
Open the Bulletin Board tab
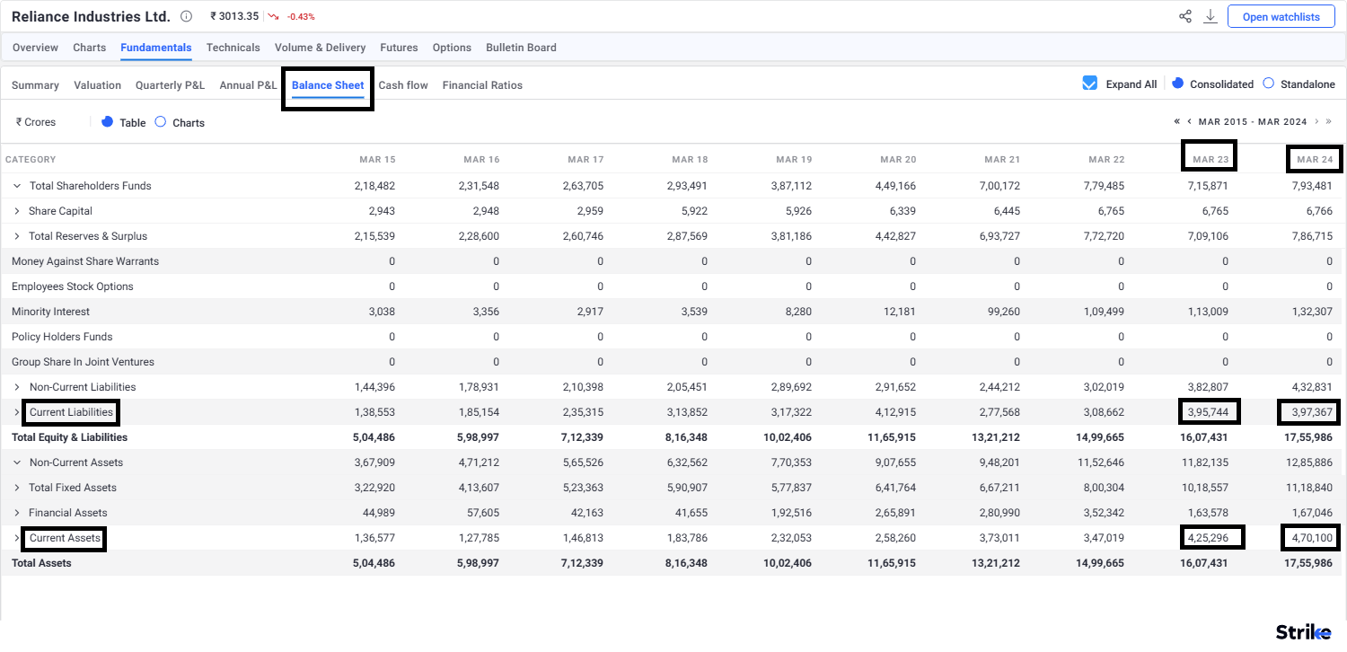[x=521, y=48]
